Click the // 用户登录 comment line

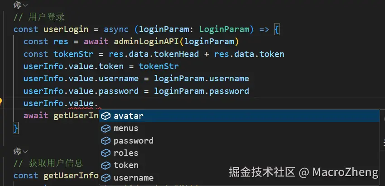39,18
